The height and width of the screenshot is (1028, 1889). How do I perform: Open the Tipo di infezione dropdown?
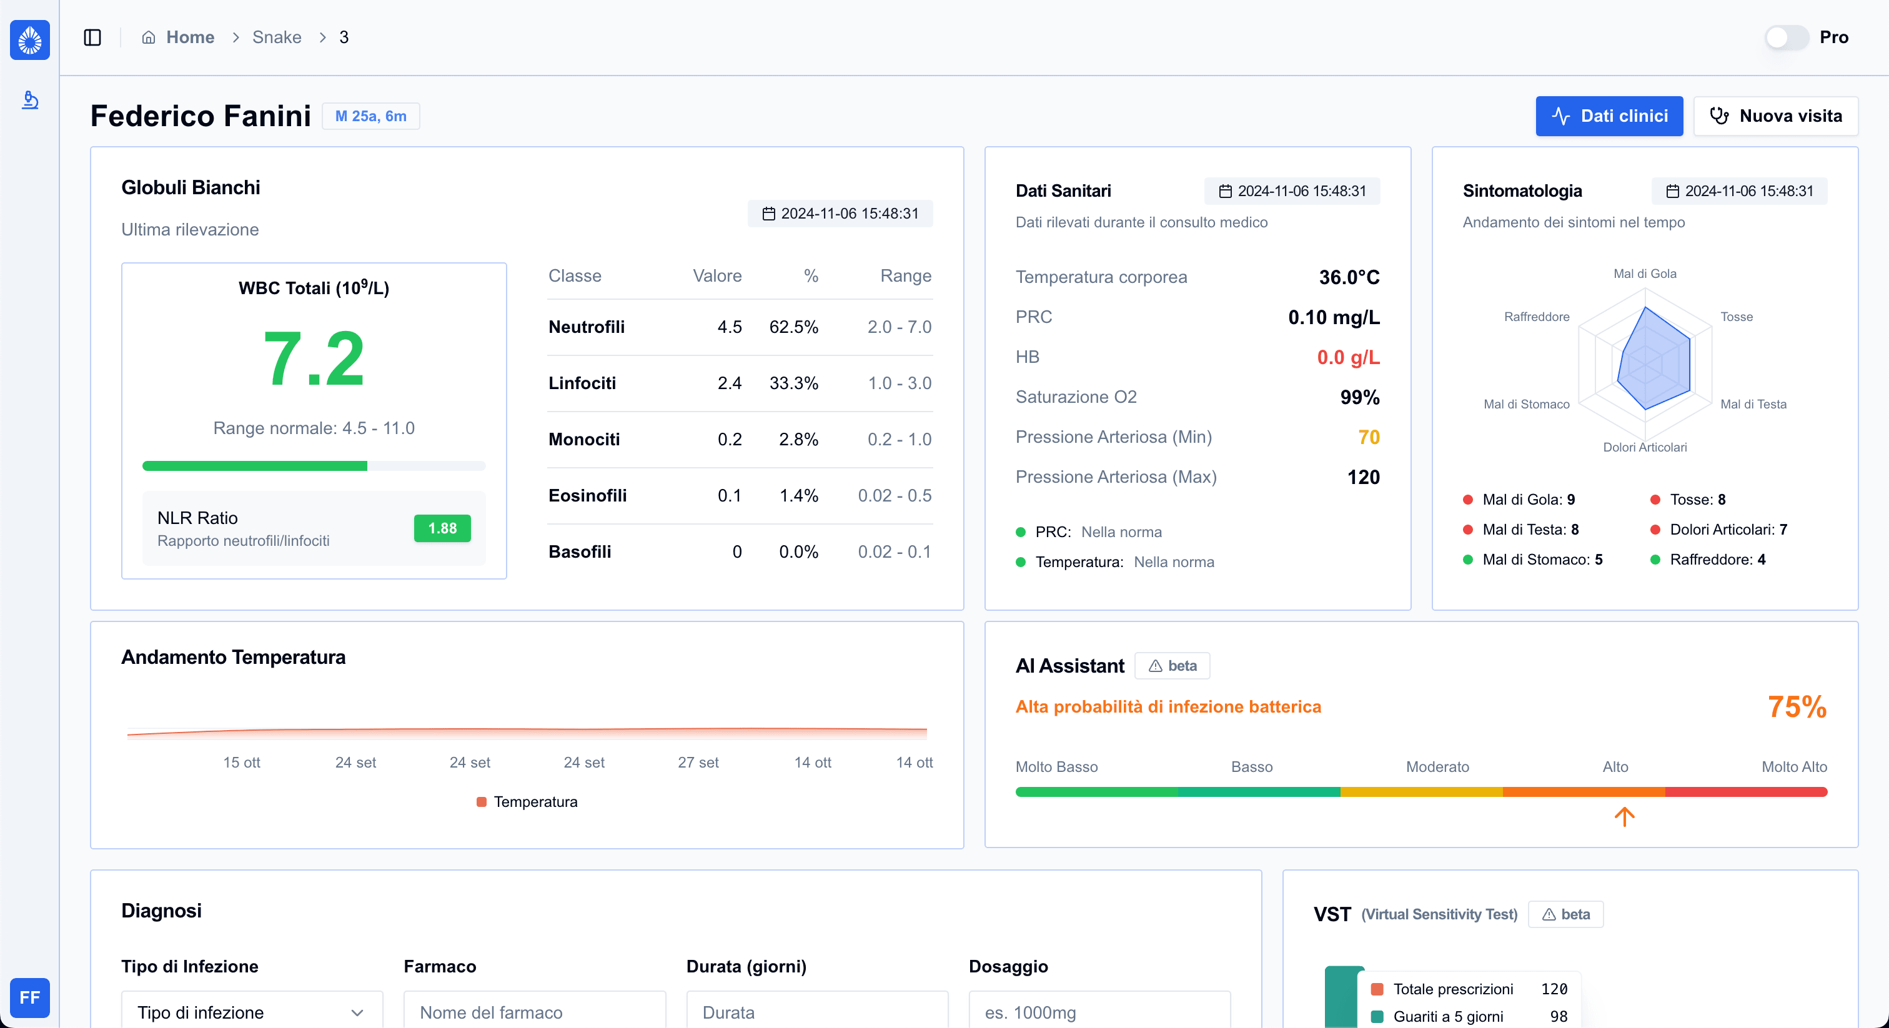(x=250, y=1012)
